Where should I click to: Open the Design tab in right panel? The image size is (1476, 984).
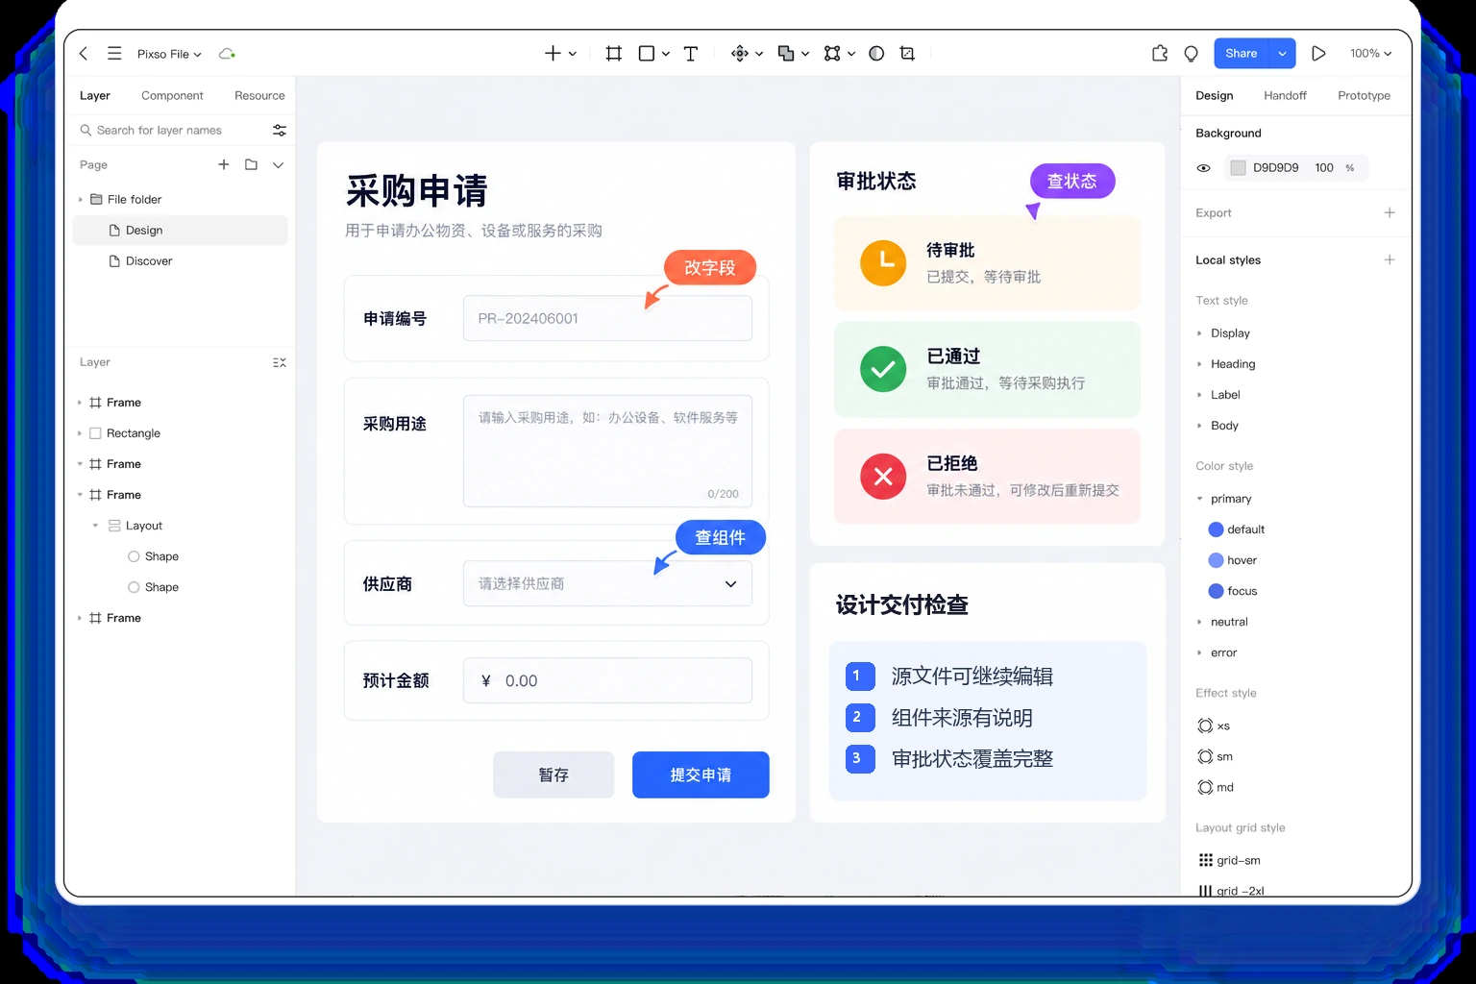click(x=1215, y=95)
